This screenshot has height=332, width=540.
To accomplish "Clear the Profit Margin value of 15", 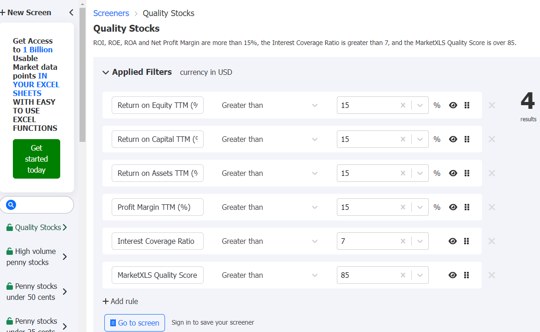I will click(x=403, y=207).
